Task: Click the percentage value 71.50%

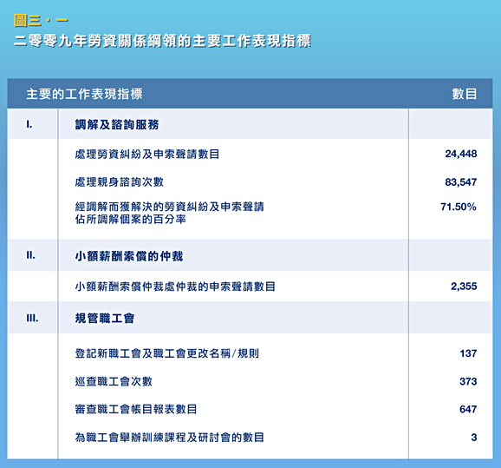Action: pos(459,207)
